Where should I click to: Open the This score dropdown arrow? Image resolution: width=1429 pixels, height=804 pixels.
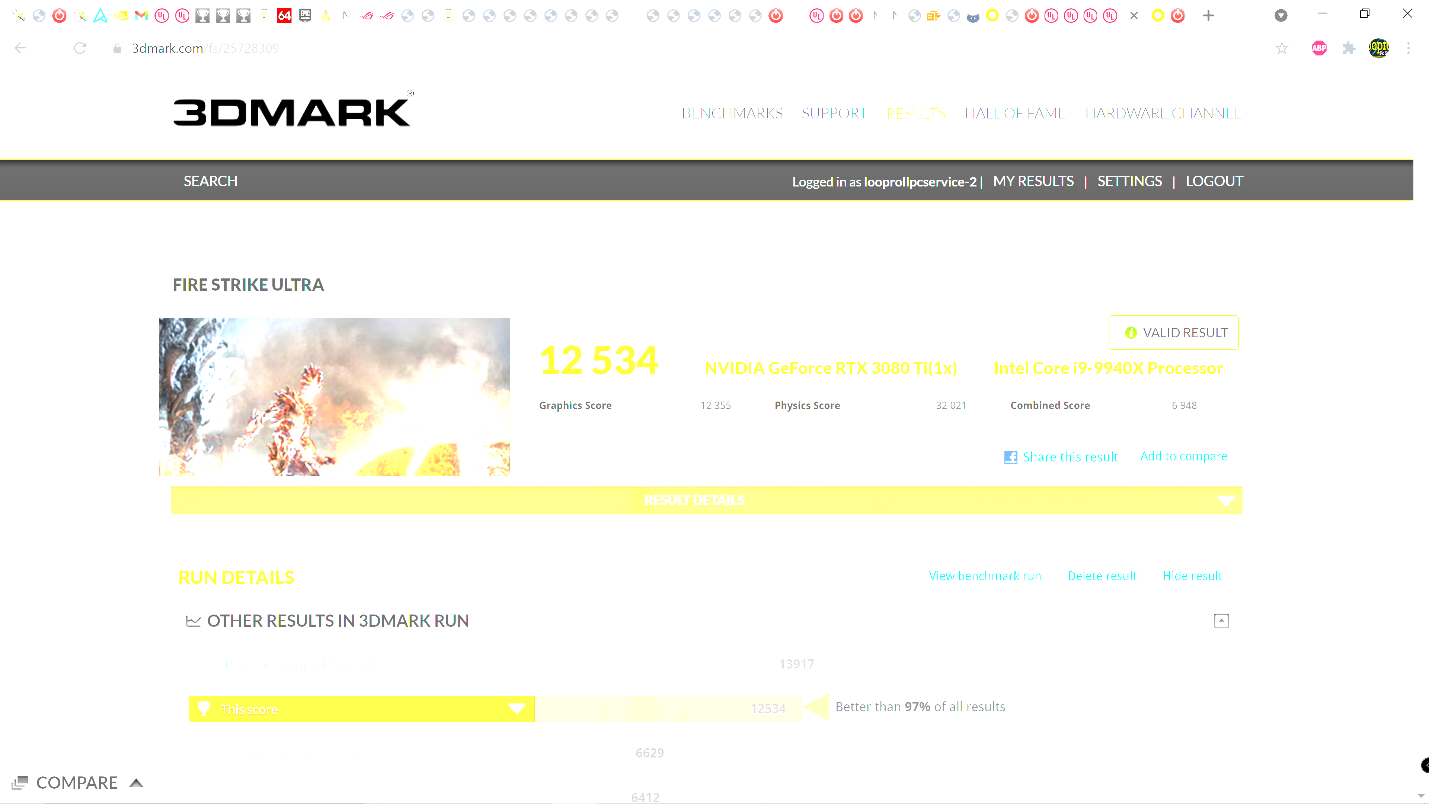pyautogui.click(x=517, y=709)
